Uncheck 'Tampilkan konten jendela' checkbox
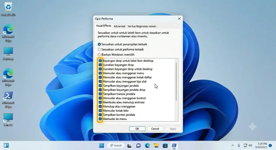This screenshot has height=150, width=276. point(100,115)
